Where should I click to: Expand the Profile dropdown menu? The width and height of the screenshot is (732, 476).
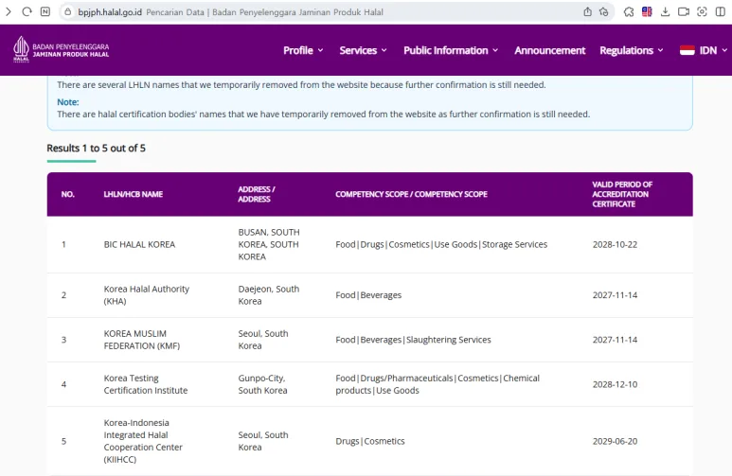303,50
